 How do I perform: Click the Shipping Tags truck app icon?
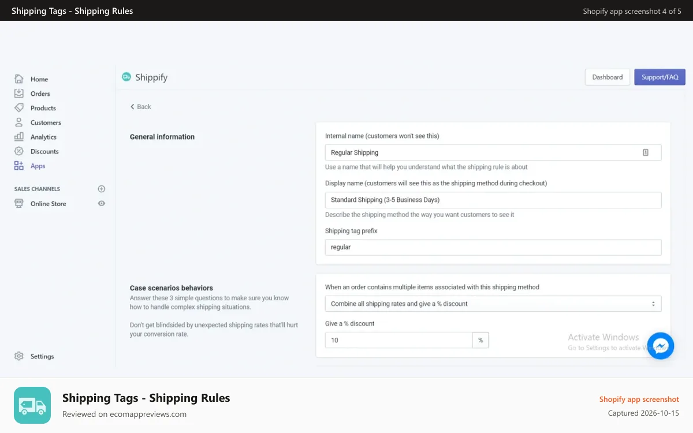32,405
